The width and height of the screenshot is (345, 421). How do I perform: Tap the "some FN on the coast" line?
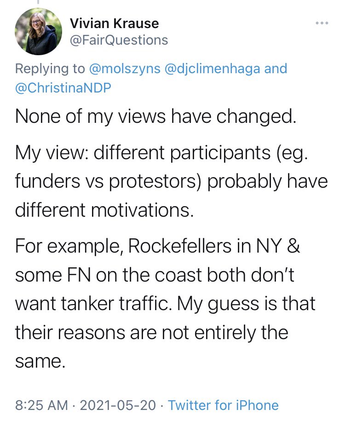click(x=155, y=275)
